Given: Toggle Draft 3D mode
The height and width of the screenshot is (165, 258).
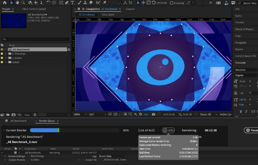Looking at the screenshot, I should click(185, 115).
